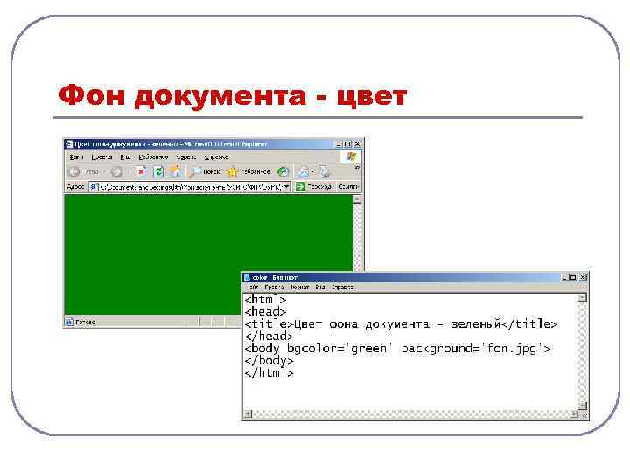Open the Search (Поиск) magnifier button
This screenshot has height=472, width=630.
(205, 172)
